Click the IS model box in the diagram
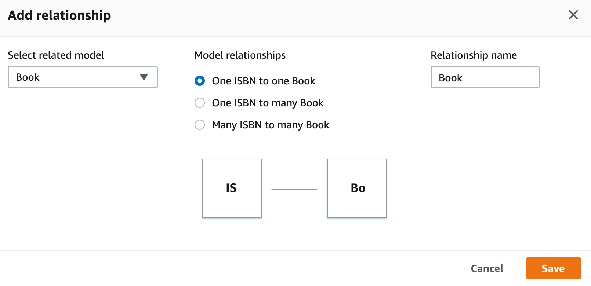Image resolution: width=591 pixels, height=286 pixels. click(232, 188)
